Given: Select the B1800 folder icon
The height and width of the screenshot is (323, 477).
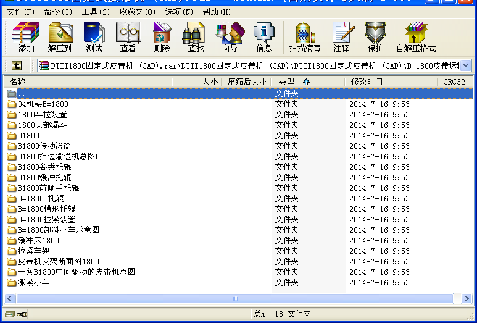Looking at the screenshot, I should (12, 135).
